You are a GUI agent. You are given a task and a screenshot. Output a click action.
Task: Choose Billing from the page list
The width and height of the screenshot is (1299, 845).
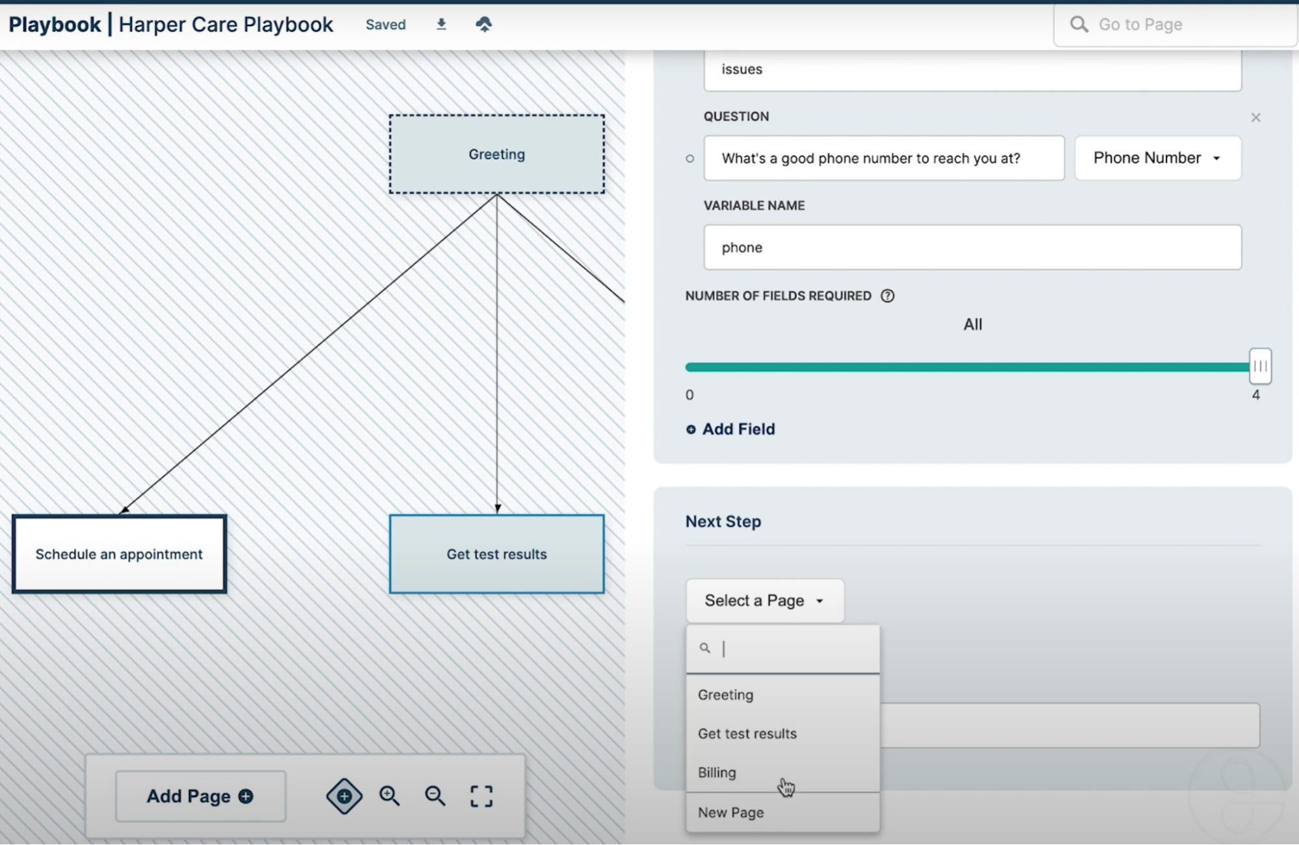tap(717, 772)
